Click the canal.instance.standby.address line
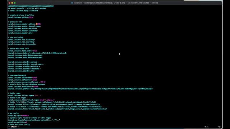This screenshot has width=230, height=129. point(23,62)
